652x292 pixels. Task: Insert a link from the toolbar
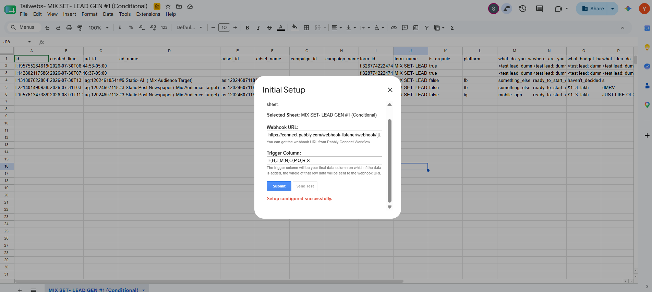pyautogui.click(x=394, y=28)
